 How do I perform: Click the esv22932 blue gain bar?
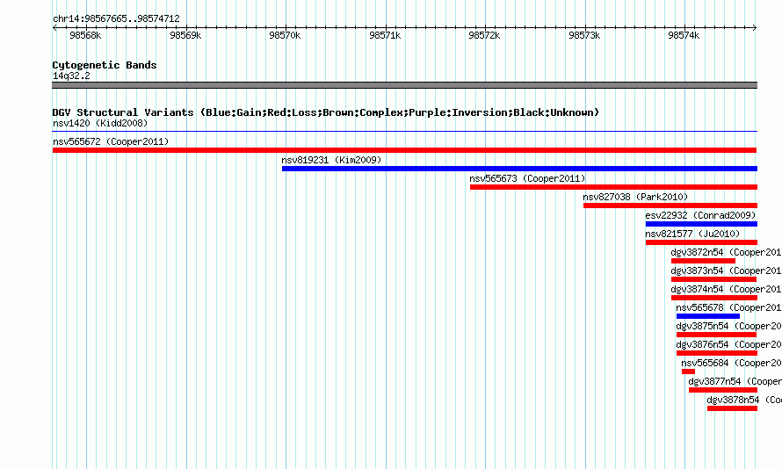coord(701,224)
